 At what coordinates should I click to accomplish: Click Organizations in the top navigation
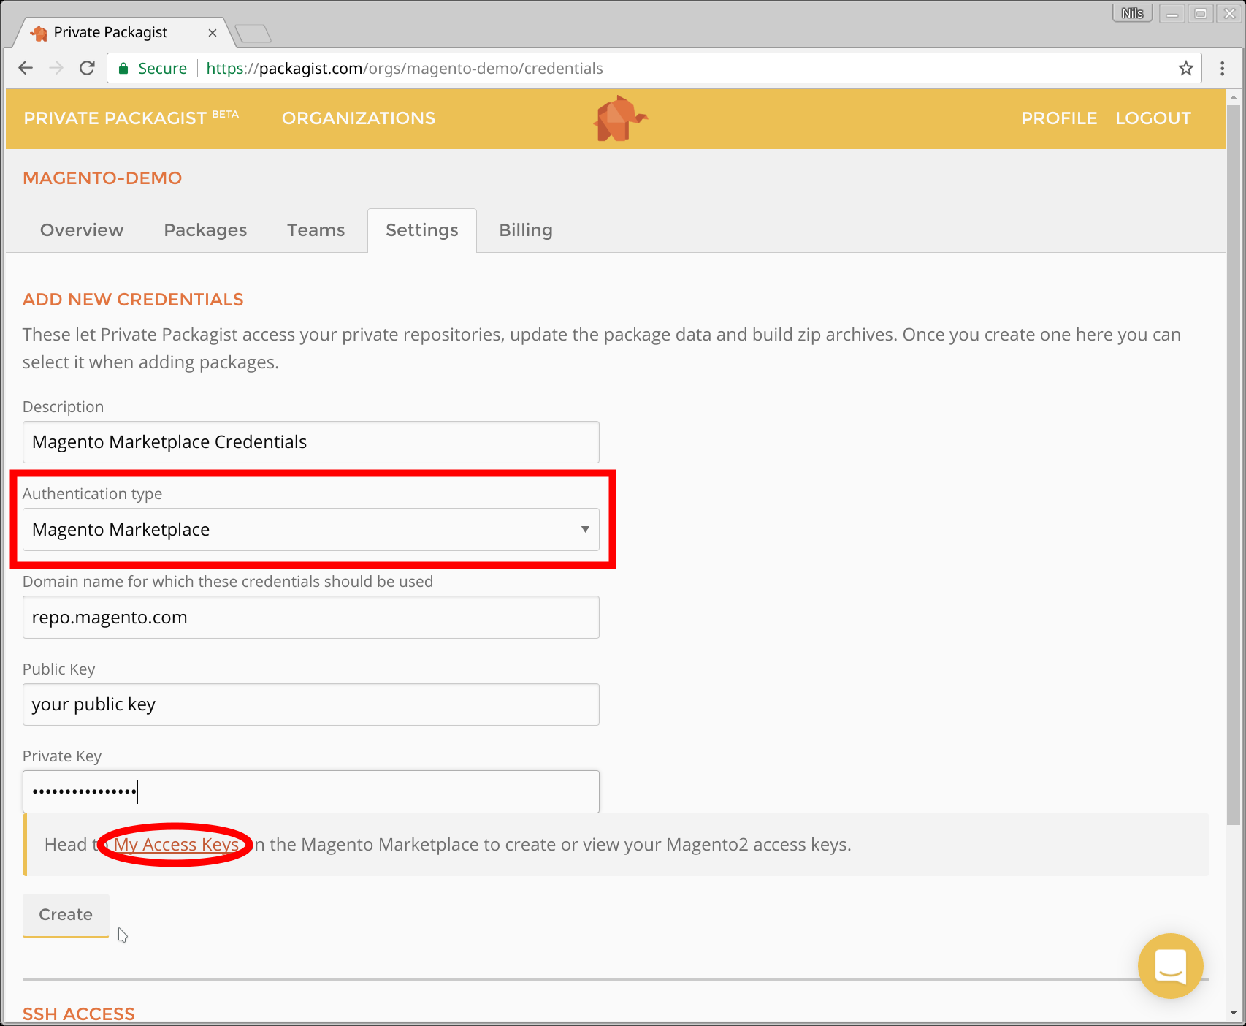click(359, 118)
